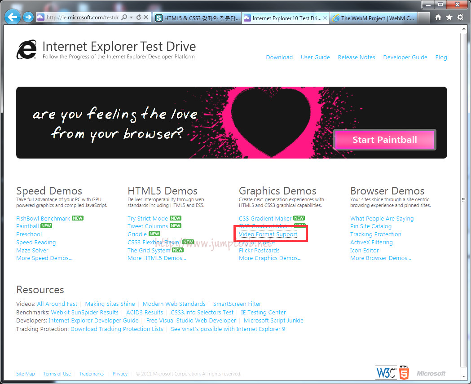The width and height of the screenshot is (471, 384).
Task: Open the Tweet Columns demo
Action: coord(147,226)
